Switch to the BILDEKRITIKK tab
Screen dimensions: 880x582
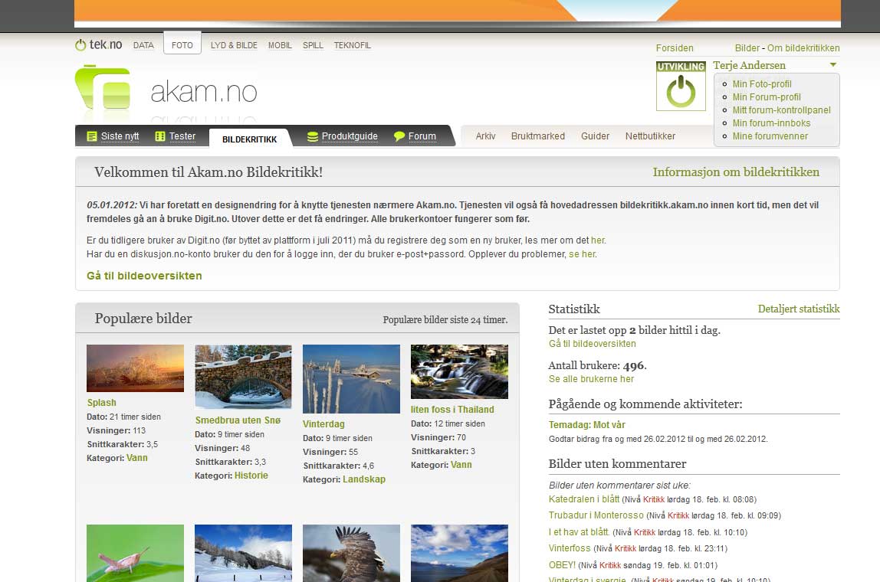[250, 139]
